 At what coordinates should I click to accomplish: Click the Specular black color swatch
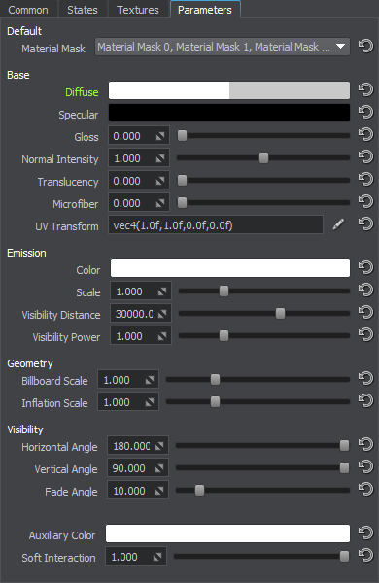coord(229,113)
